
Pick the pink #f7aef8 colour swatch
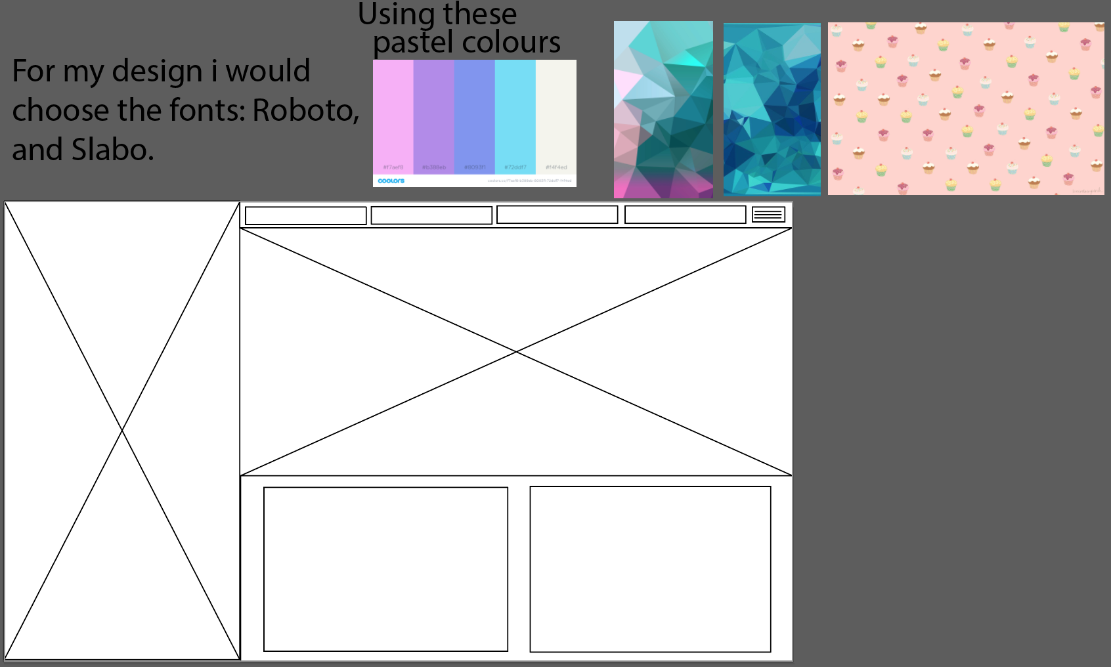point(393,117)
